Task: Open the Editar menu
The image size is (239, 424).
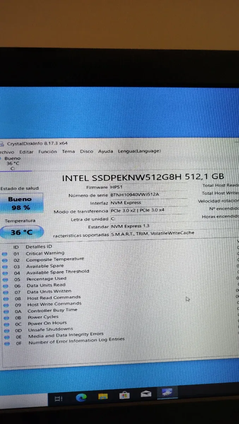Action: (26, 152)
